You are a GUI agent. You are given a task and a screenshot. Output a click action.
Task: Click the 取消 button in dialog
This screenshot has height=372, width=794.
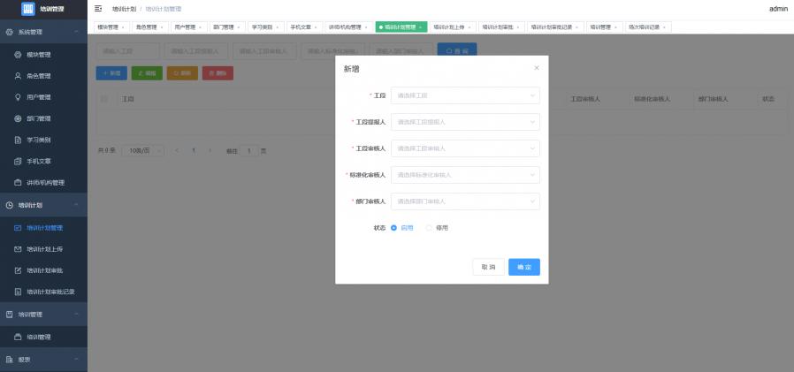(x=488, y=267)
